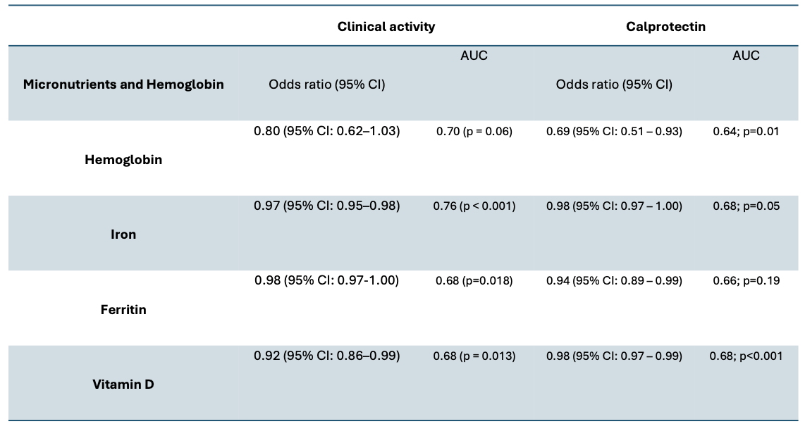Select the Micronutrients and Hemoglobin header cell
The width and height of the screenshot is (805, 424).
coord(123,85)
